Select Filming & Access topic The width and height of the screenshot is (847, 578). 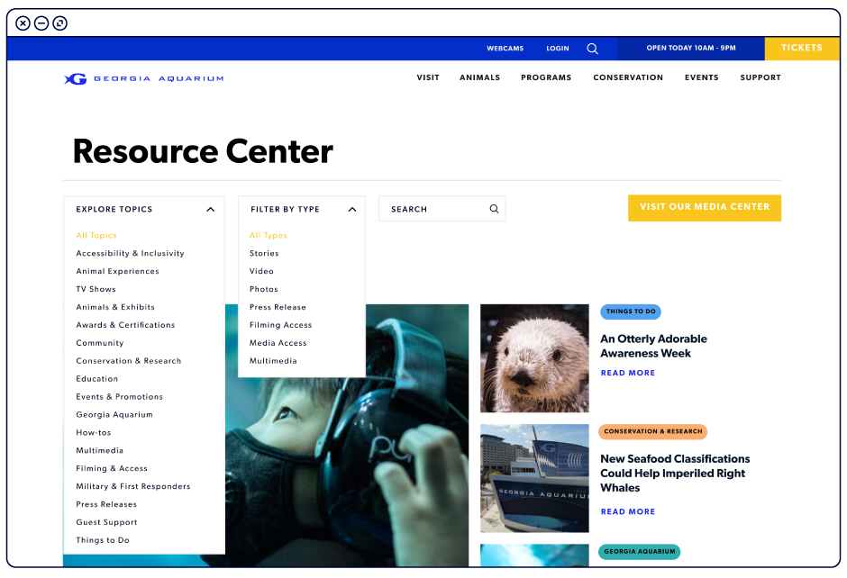tap(112, 468)
